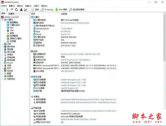
Task: Open the KINGSTON RBU-SNS8152S3256GG2 link
Action: 78,120
